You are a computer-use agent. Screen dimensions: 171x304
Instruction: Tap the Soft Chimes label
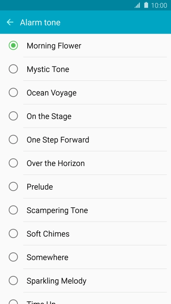(x=48, y=234)
